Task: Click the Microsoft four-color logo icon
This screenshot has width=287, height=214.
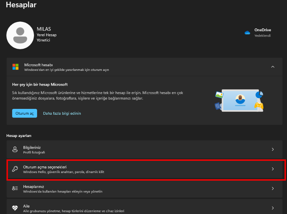Action: (15, 67)
